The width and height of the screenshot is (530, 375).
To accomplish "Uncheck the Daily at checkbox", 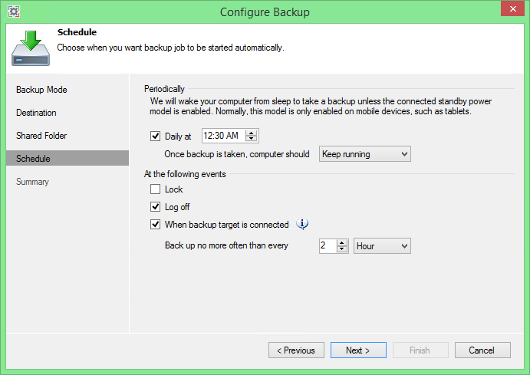I will pos(155,137).
